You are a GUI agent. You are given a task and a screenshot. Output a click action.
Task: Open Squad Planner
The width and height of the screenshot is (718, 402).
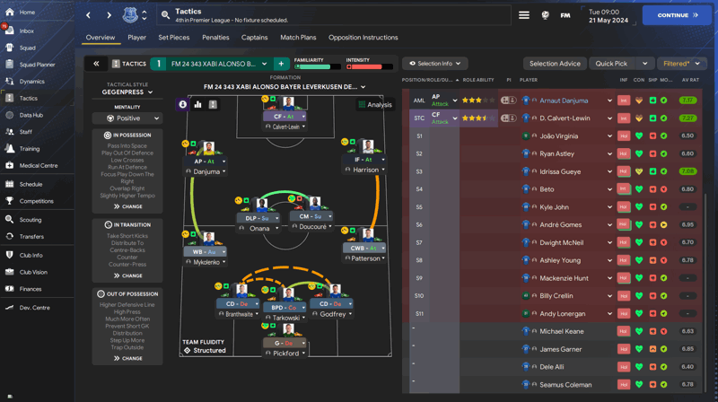37,65
